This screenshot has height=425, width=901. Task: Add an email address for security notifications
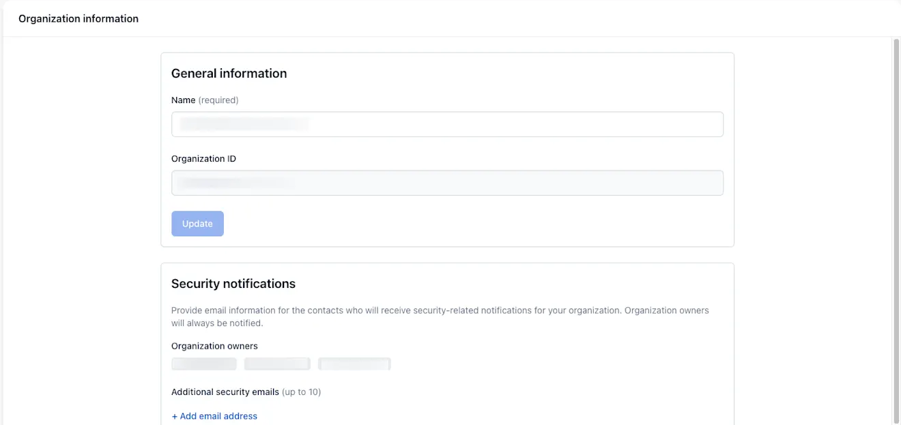tap(214, 416)
